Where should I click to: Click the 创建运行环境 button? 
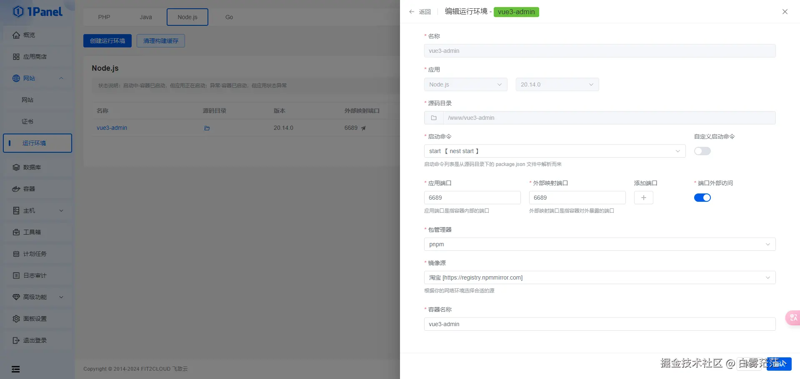[x=107, y=41]
